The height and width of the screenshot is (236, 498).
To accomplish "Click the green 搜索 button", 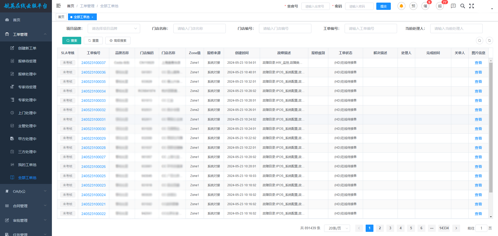I will click(72, 40).
